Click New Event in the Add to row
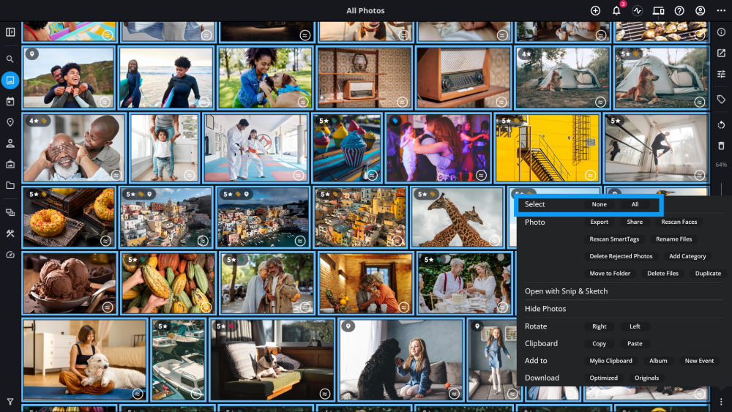The image size is (732, 412). point(699,361)
